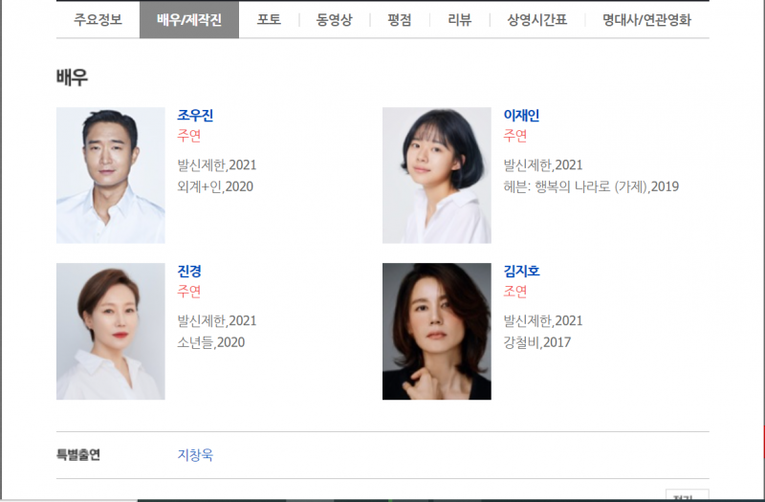This screenshot has height=502, width=765.
Task: Click actor name link 이재인
Action: coord(521,115)
